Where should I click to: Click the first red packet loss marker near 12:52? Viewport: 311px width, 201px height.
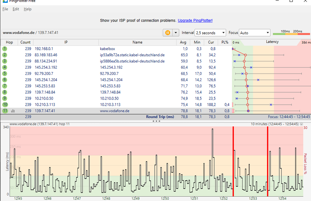tap(233, 161)
